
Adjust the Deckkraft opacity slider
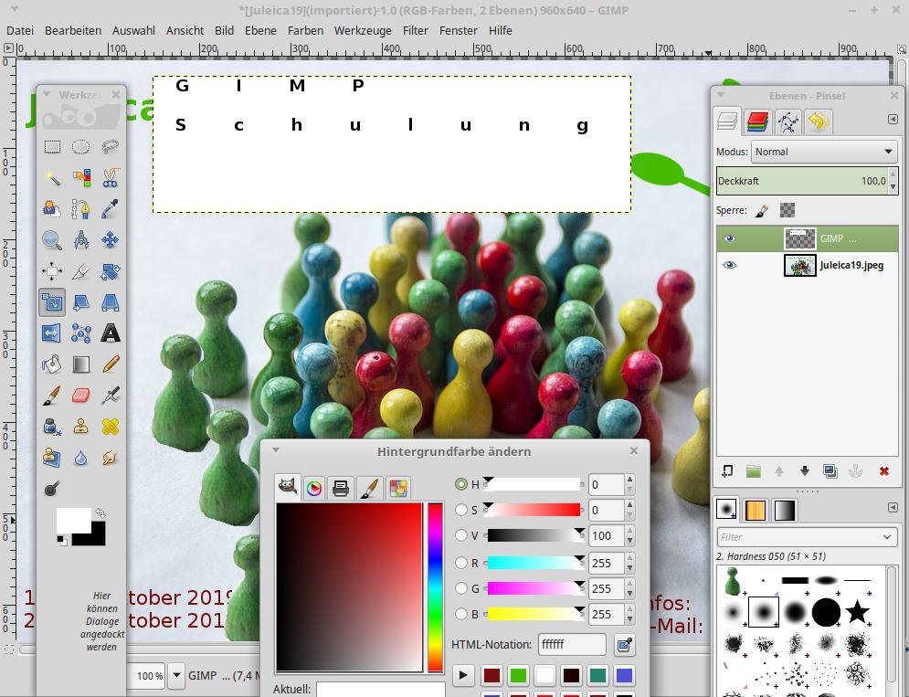tap(803, 181)
